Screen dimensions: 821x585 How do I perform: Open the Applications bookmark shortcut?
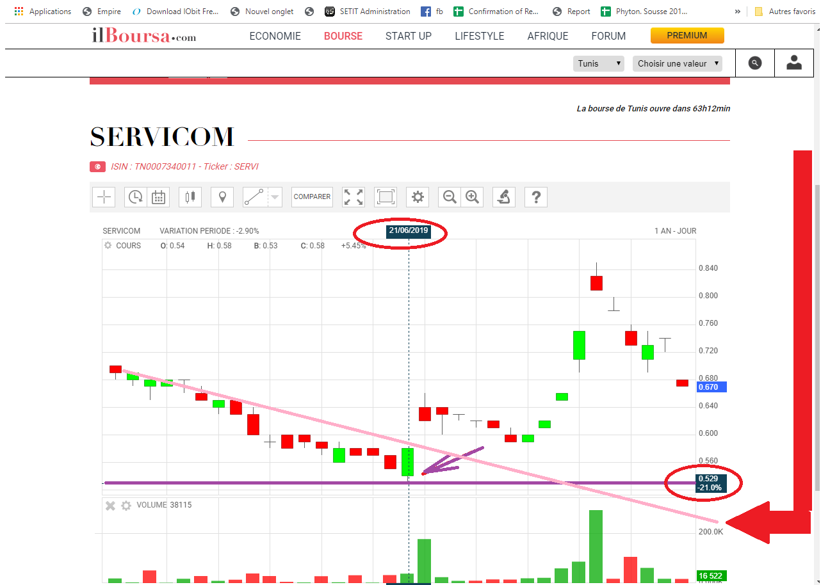point(43,12)
